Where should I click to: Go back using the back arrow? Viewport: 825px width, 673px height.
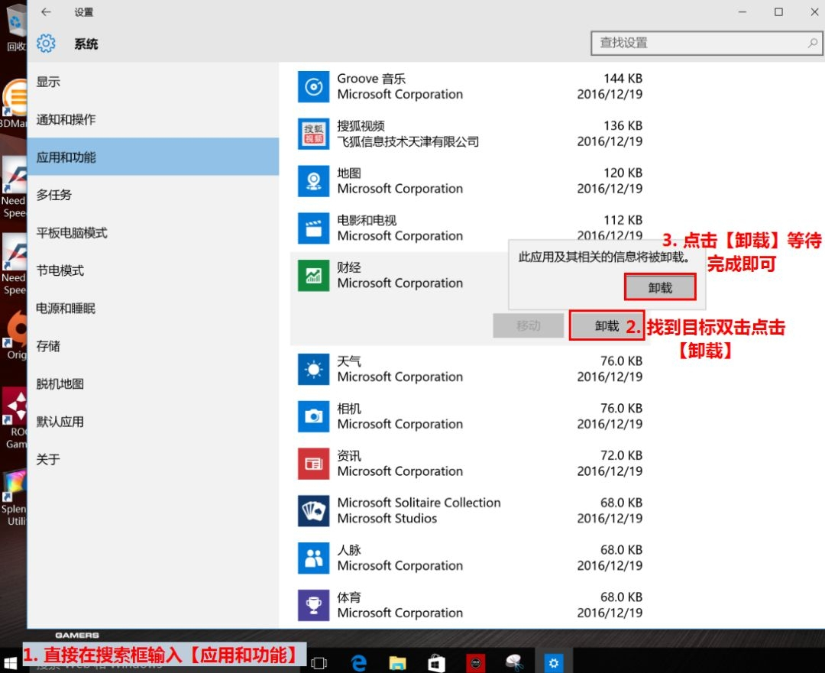pyautogui.click(x=46, y=12)
